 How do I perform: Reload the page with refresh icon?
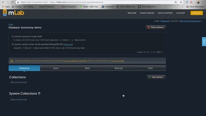pos(12,2)
